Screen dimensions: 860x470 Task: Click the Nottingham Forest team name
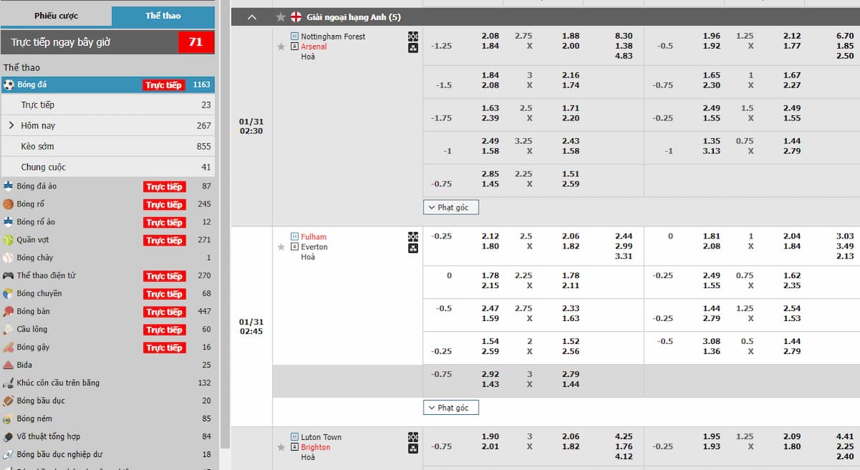pos(333,37)
